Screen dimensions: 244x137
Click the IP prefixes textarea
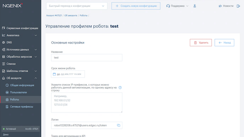pos(87,102)
